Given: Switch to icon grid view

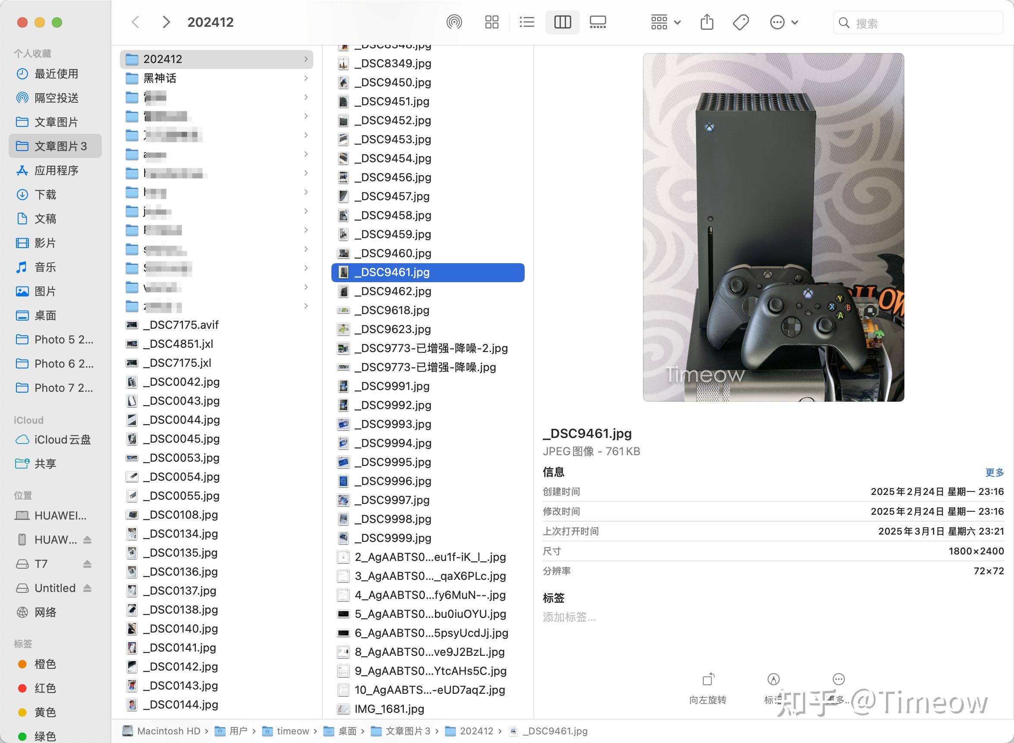Looking at the screenshot, I should click(x=491, y=22).
